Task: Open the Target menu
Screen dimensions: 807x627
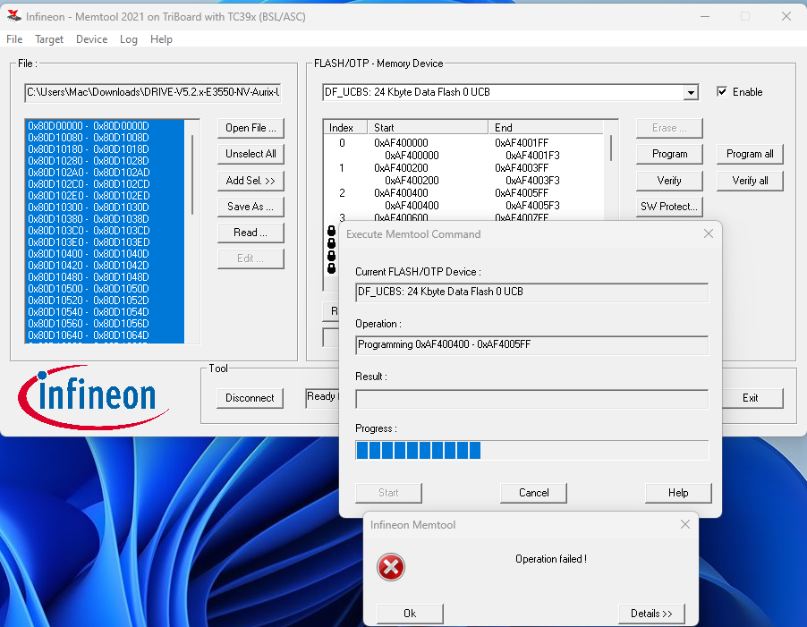Action: 49,39
